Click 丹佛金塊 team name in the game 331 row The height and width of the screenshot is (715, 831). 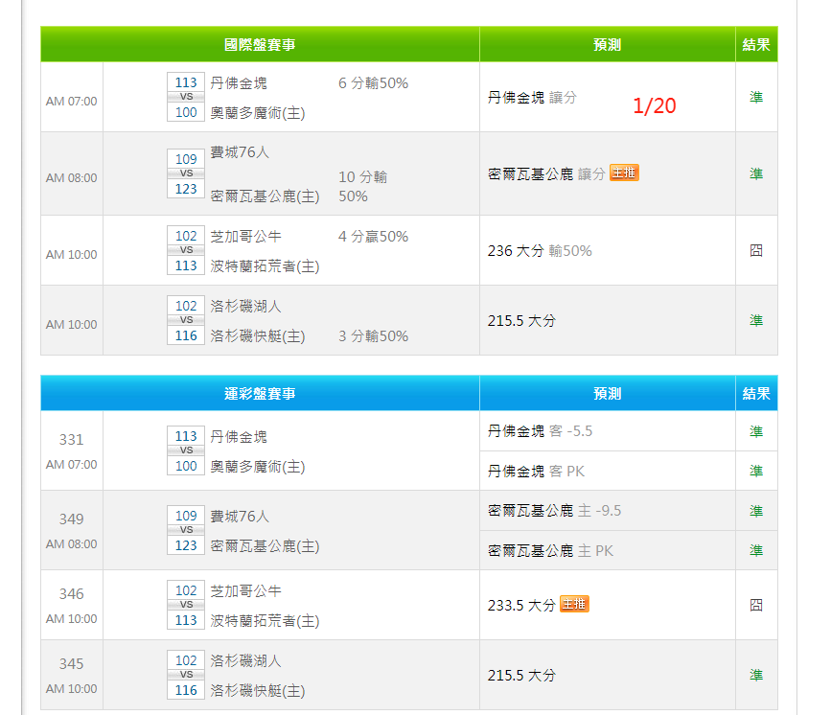click(x=239, y=437)
